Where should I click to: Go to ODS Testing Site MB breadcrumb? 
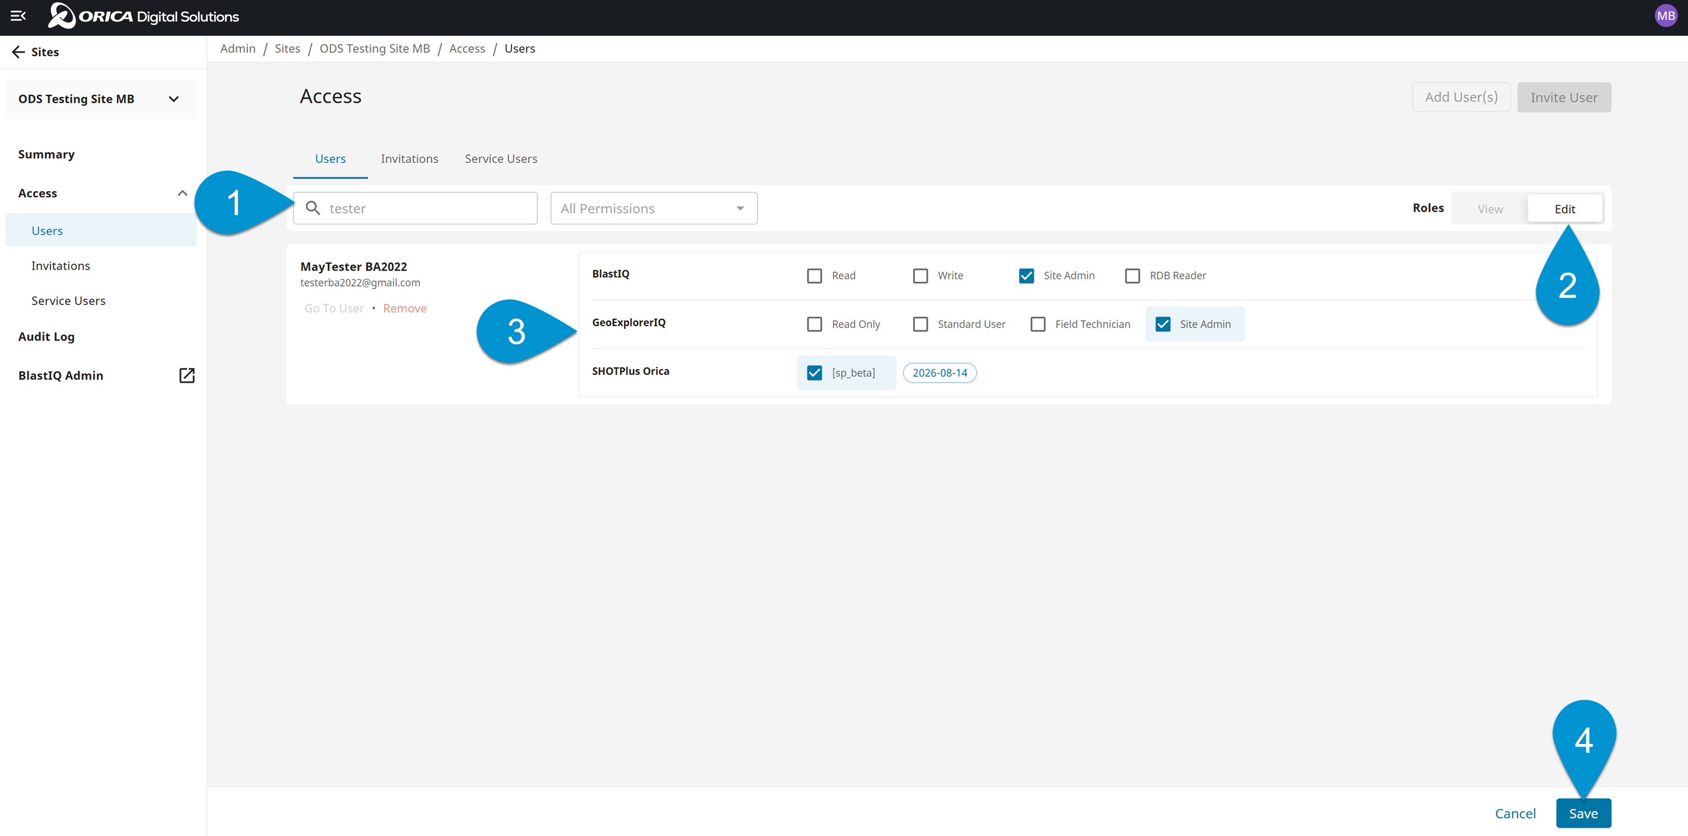(x=375, y=48)
